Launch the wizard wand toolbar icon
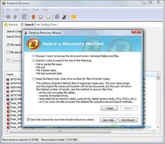This screenshot has width=165, height=144. [x=64, y=17]
